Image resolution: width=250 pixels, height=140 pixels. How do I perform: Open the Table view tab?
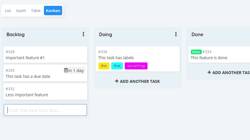tap(36, 10)
